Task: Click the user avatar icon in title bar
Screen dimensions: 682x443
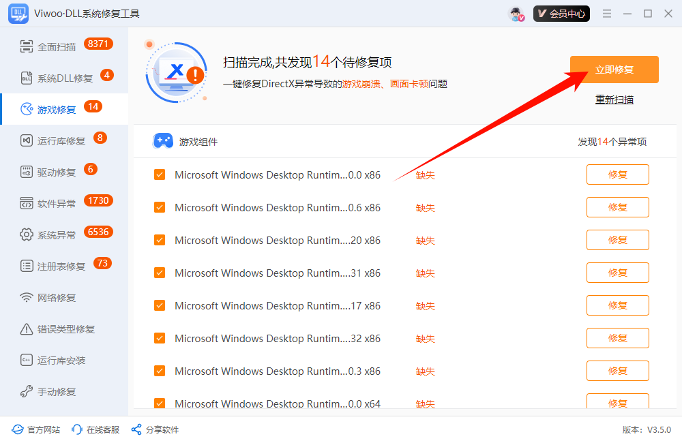Action: [516, 14]
